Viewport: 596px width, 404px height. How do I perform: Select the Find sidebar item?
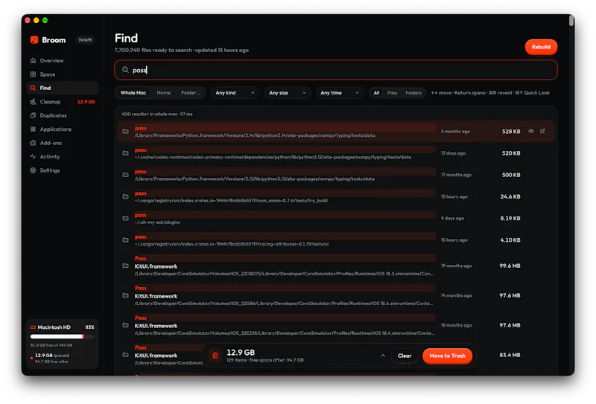click(63, 88)
